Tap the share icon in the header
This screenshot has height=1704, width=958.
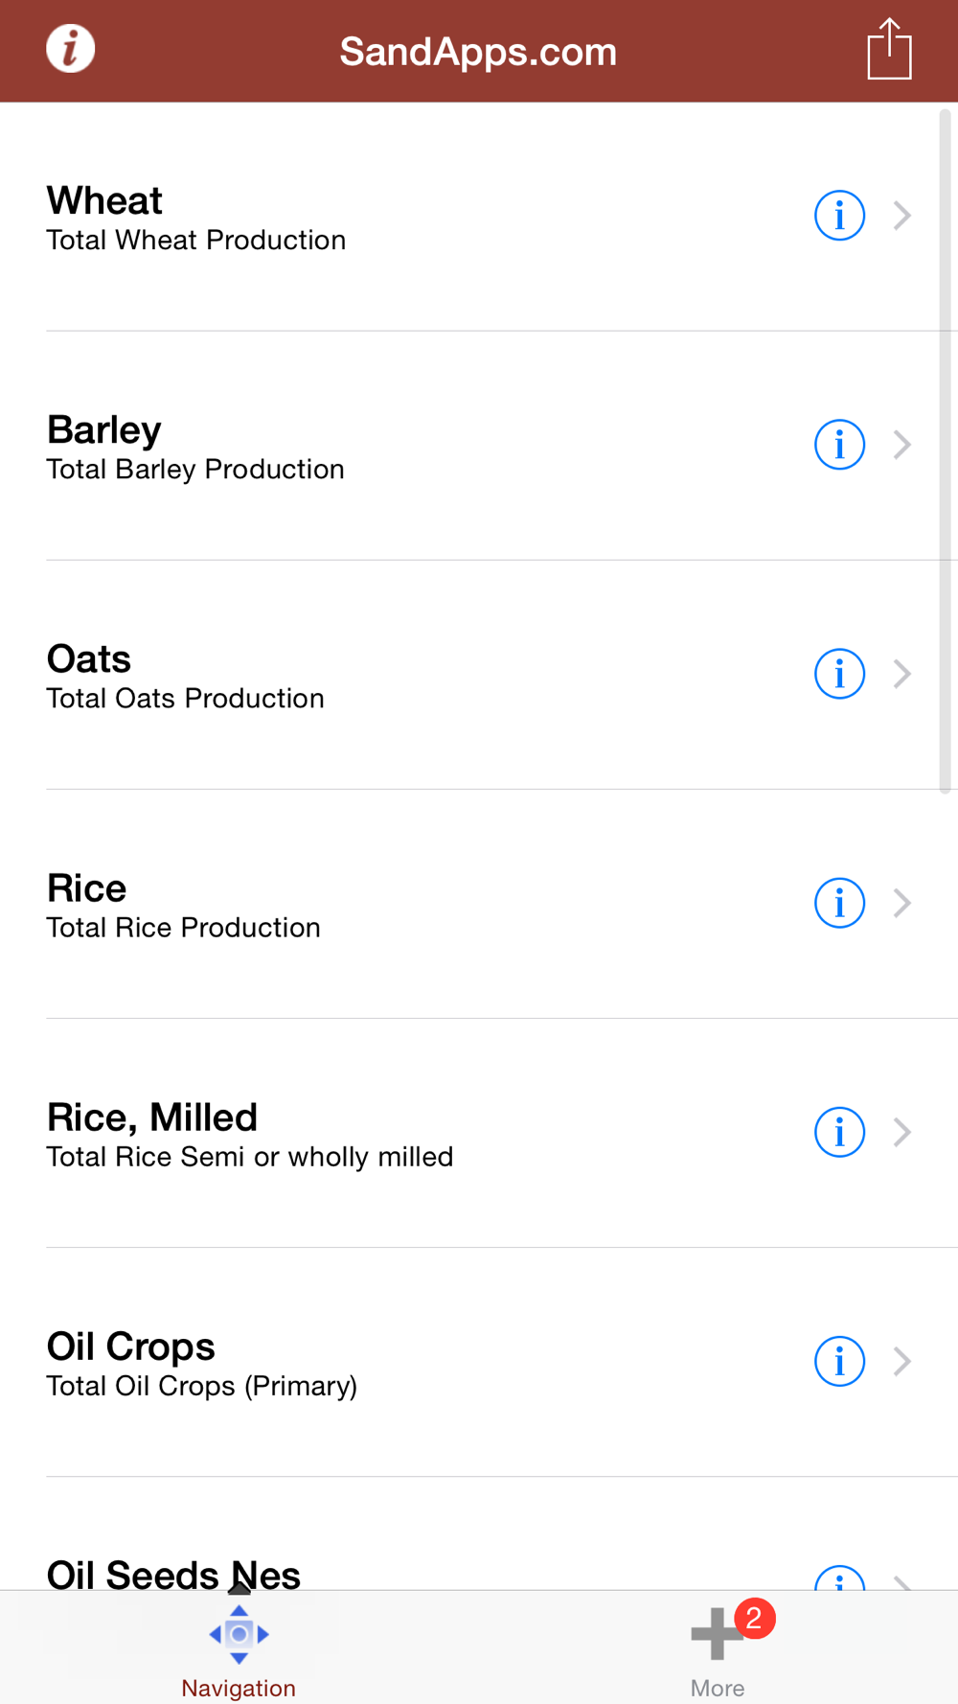click(x=889, y=50)
